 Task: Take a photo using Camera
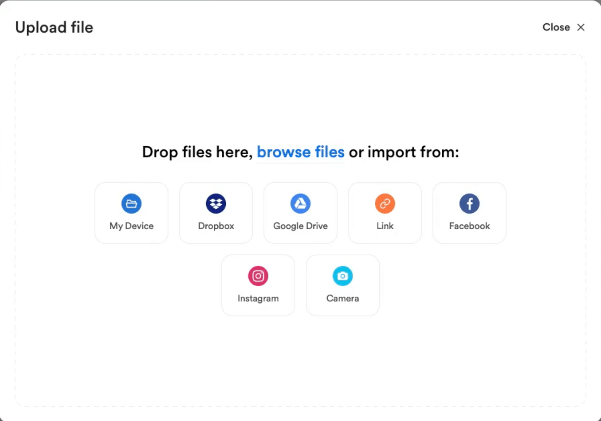[x=343, y=285]
